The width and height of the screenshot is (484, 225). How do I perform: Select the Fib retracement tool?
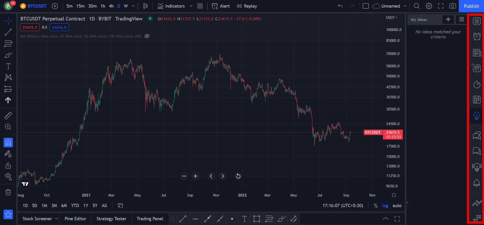8,44
